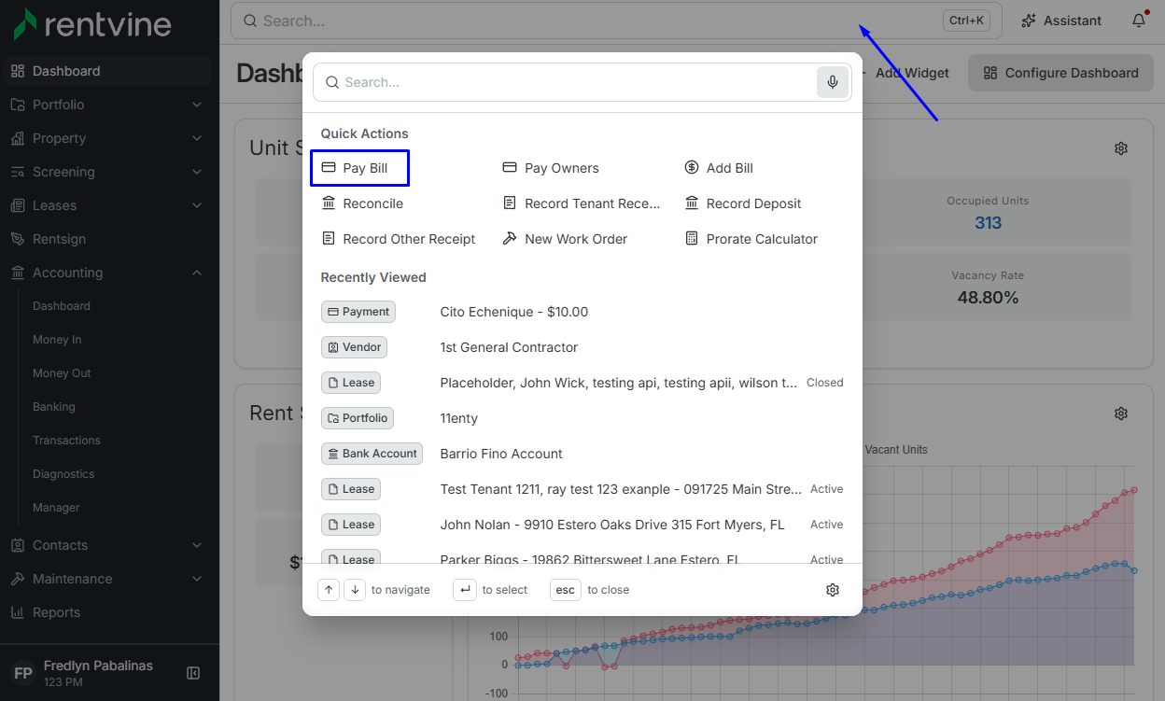Open Reports in the sidebar
Screen dimensions: 1165x701
[109, 612]
